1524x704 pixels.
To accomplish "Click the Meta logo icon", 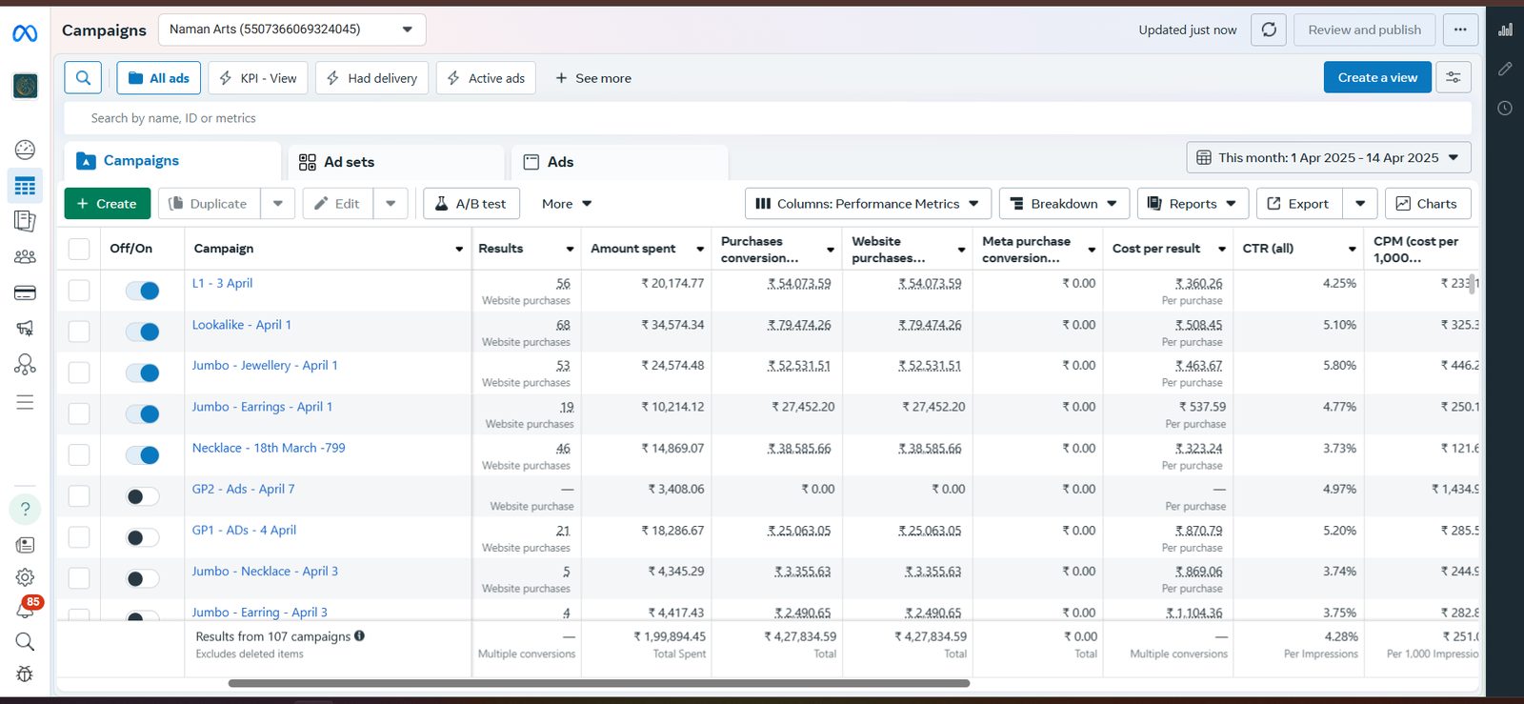I will (25, 33).
